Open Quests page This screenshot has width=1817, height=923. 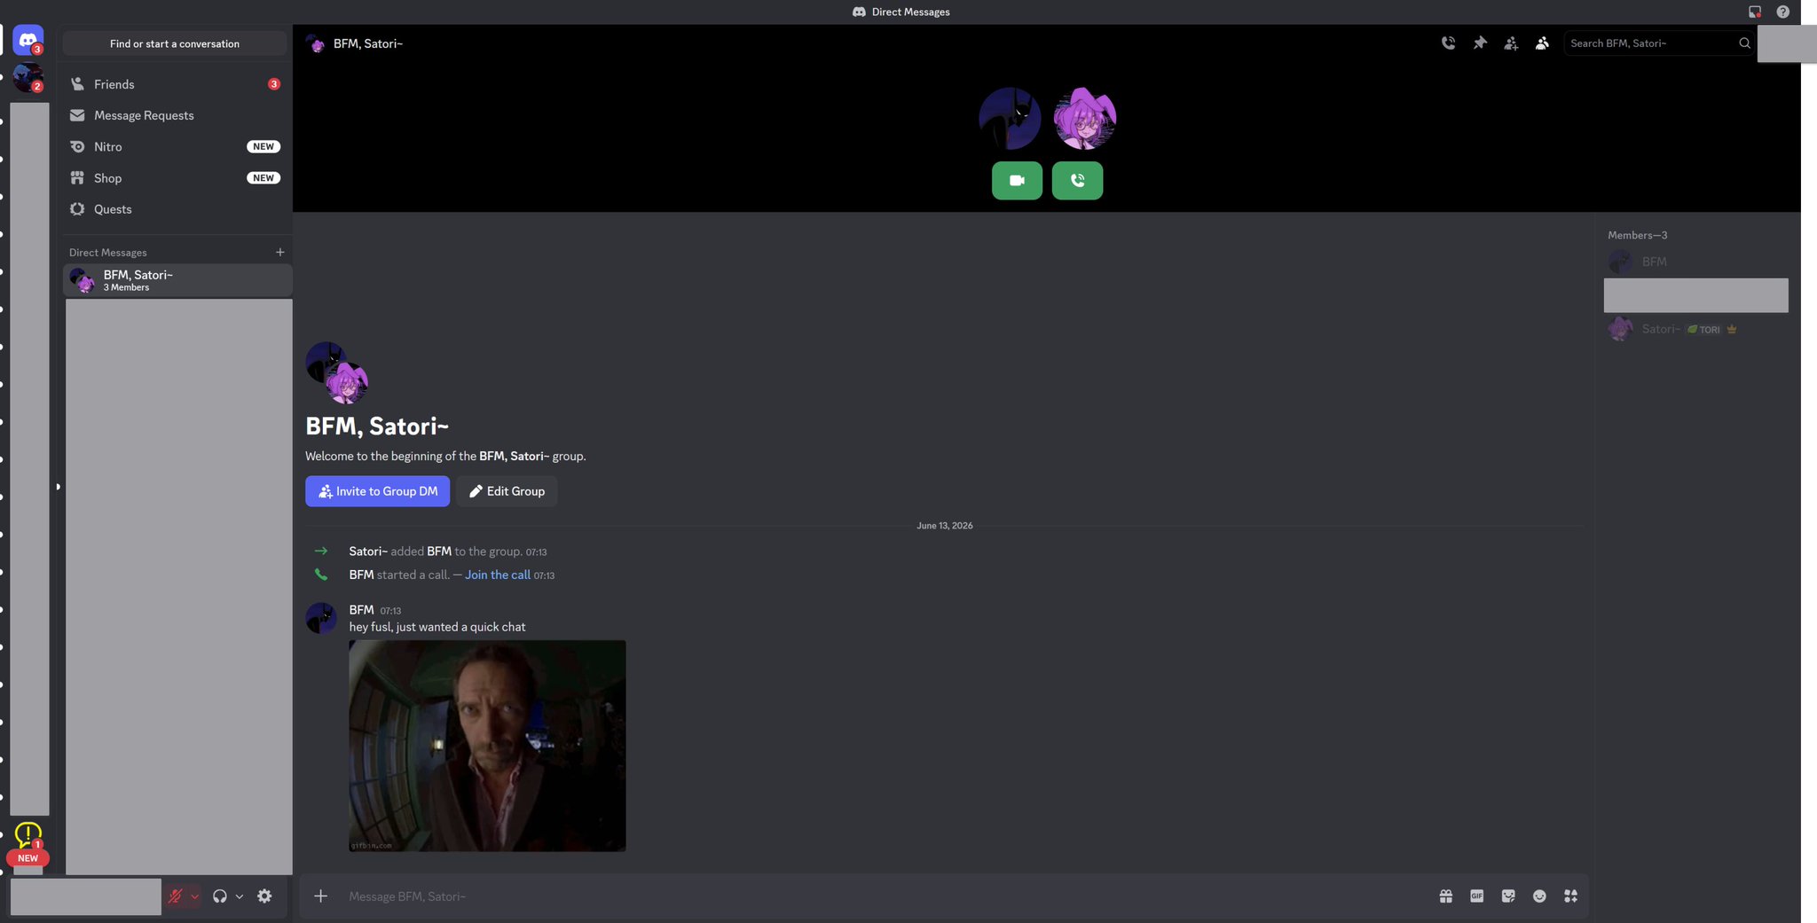pyautogui.click(x=175, y=209)
